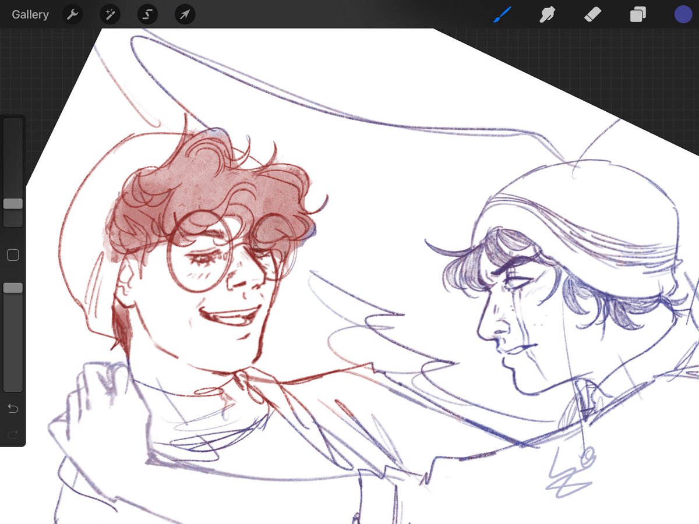The image size is (699, 524).
Task: Tap the square Modify button in the sidebar
Action: click(13, 255)
